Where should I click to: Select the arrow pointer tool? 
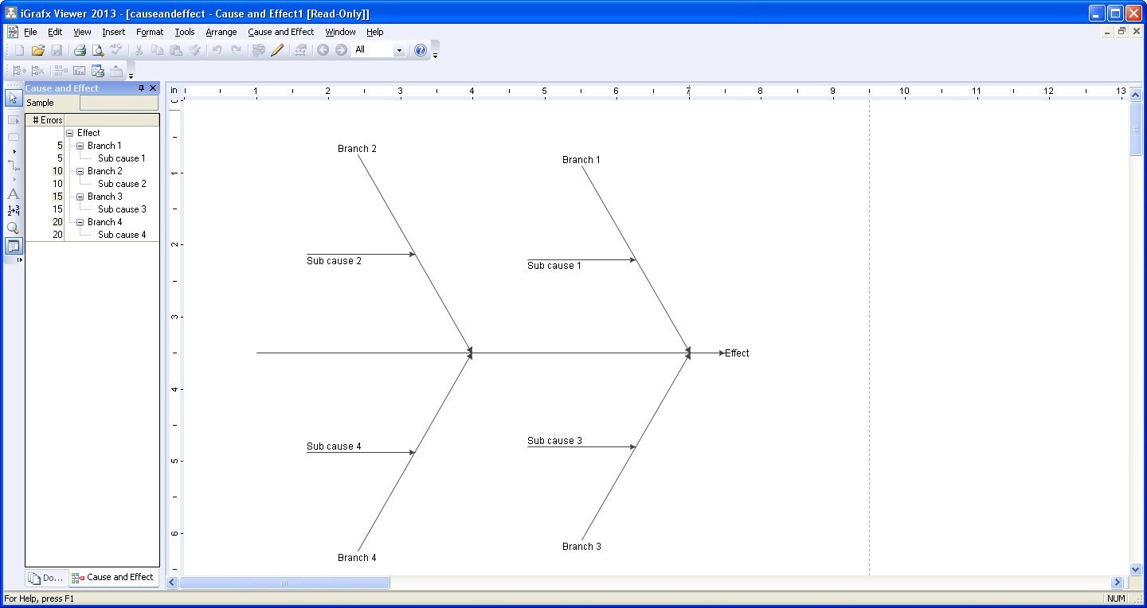tap(13, 99)
